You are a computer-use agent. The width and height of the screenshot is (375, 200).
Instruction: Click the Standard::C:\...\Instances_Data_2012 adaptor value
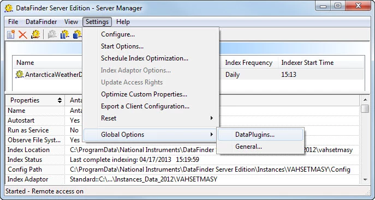pos(144,179)
